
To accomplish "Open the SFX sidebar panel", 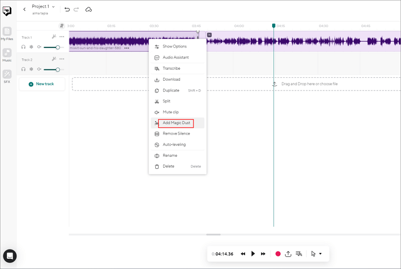I will tap(7, 75).
